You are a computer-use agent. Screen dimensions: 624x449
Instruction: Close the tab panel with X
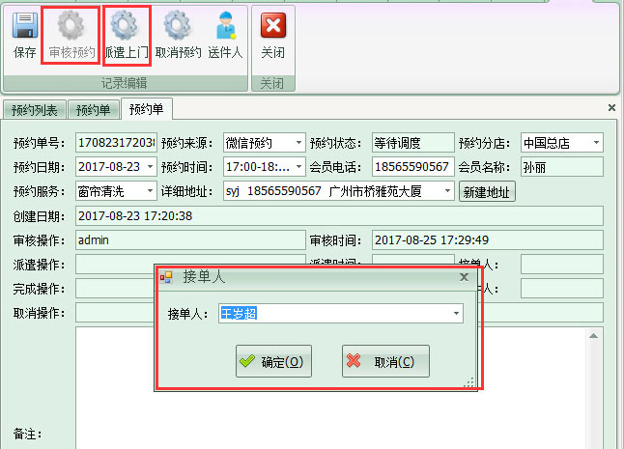coord(611,108)
